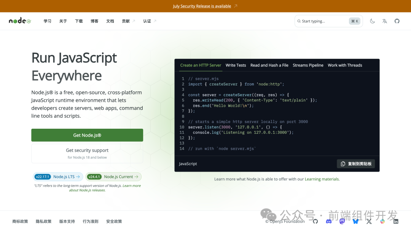The height and width of the screenshot is (232, 411).
Task: Click footer Slack icon
Action: pyautogui.click(x=382, y=221)
